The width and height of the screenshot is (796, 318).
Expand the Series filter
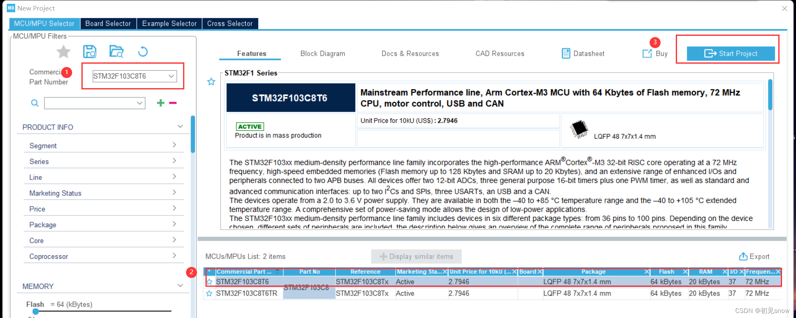pyautogui.click(x=174, y=161)
